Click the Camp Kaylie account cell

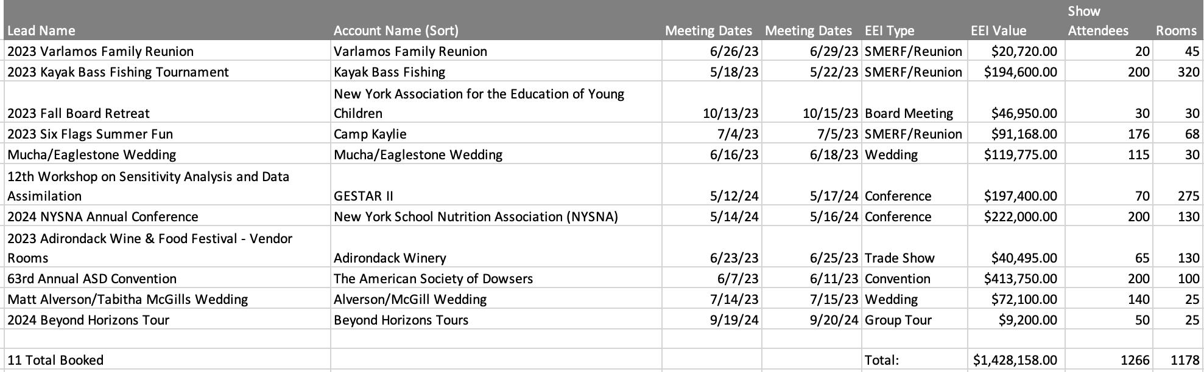(496, 134)
